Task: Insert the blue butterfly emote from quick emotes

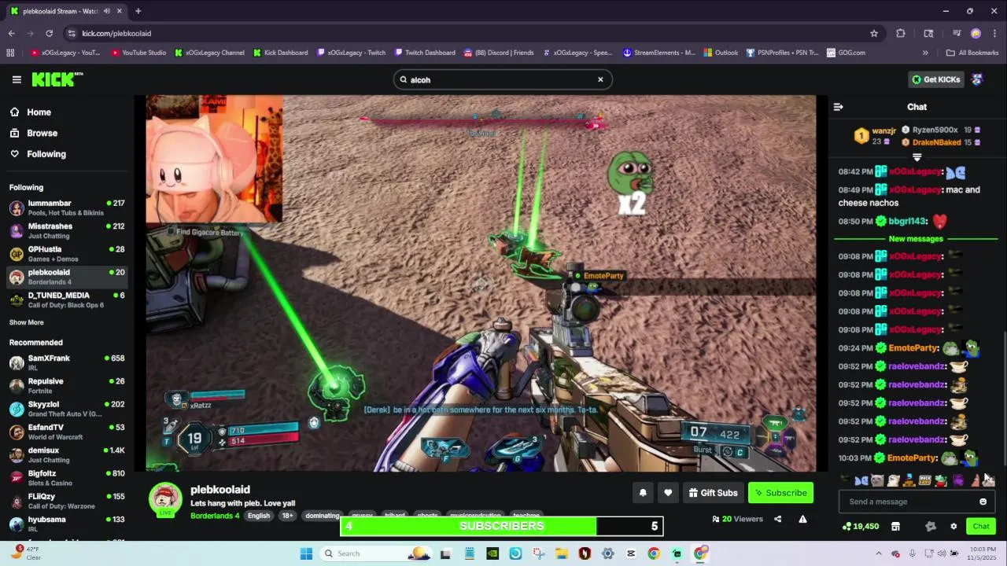Action: pyautogui.click(x=861, y=480)
